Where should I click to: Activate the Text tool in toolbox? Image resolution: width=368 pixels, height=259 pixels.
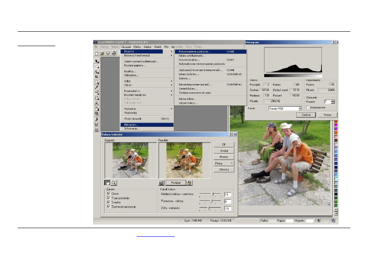coord(97,103)
